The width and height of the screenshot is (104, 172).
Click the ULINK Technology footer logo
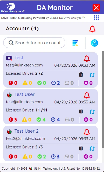[31, 168]
